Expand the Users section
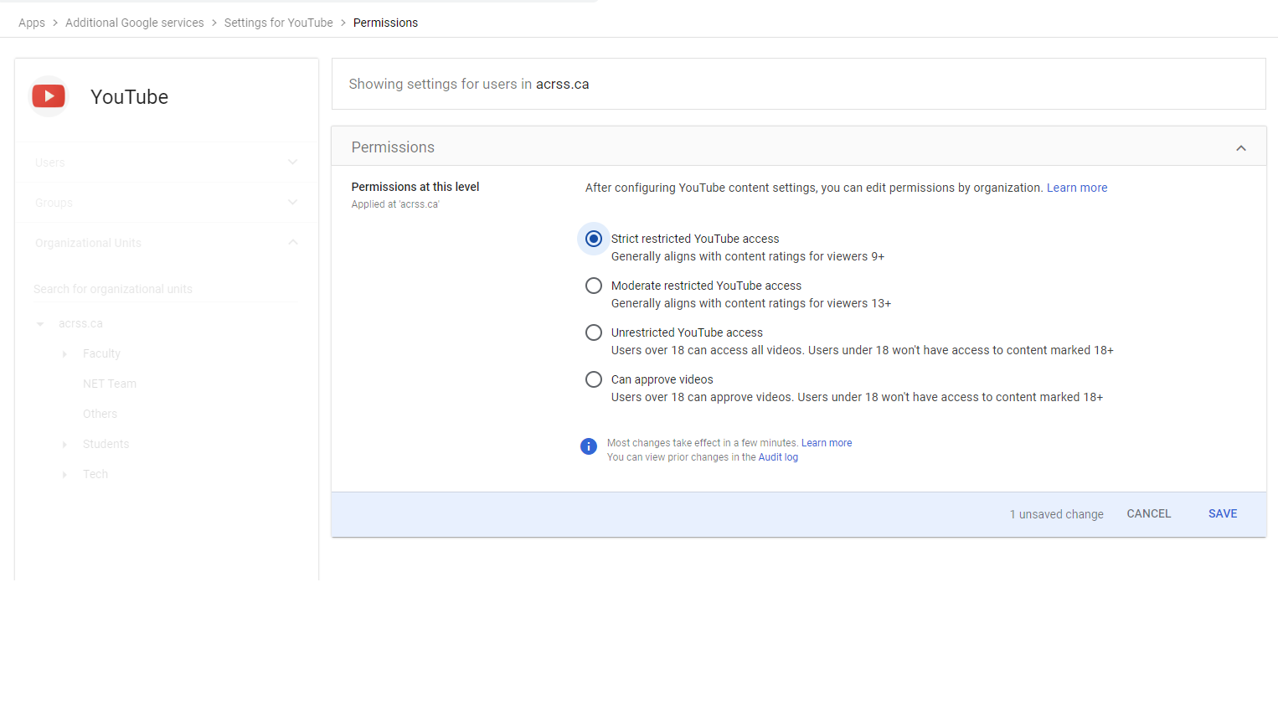The width and height of the screenshot is (1278, 706). (x=292, y=162)
